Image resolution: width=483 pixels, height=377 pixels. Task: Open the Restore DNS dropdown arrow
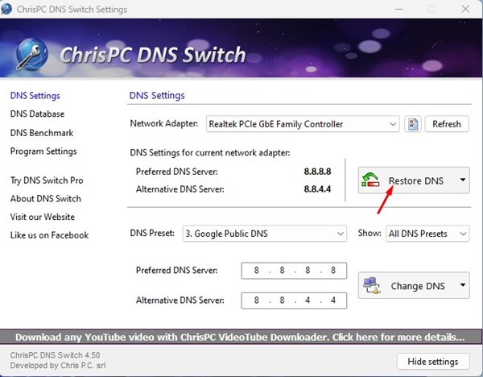point(463,180)
